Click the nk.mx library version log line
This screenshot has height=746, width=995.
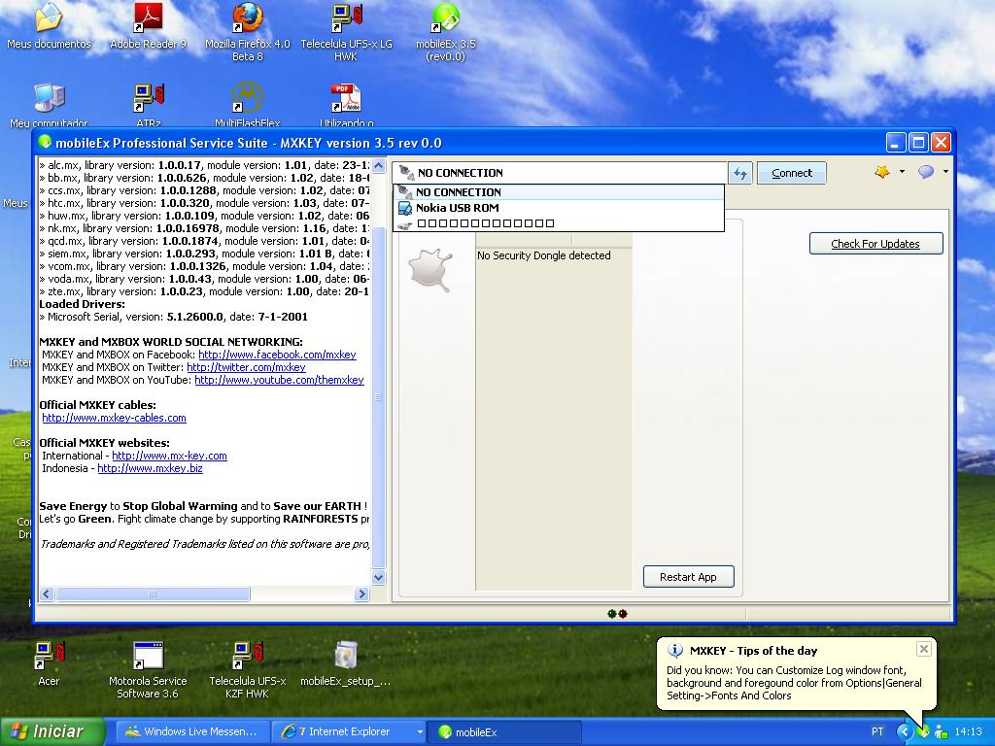pos(204,228)
